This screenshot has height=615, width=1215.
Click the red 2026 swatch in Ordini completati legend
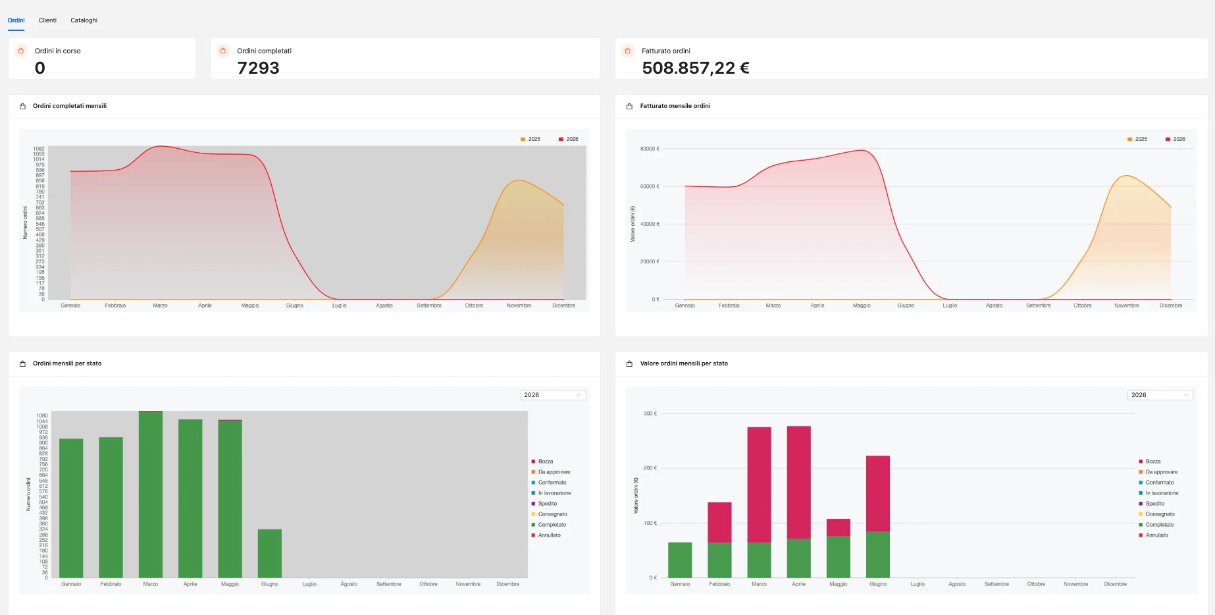point(561,139)
